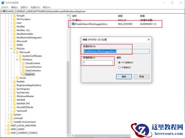The width and height of the screenshot is (185, 138).
Task: Click the DataCollection folder icon
Action: (x=23, y=71)
